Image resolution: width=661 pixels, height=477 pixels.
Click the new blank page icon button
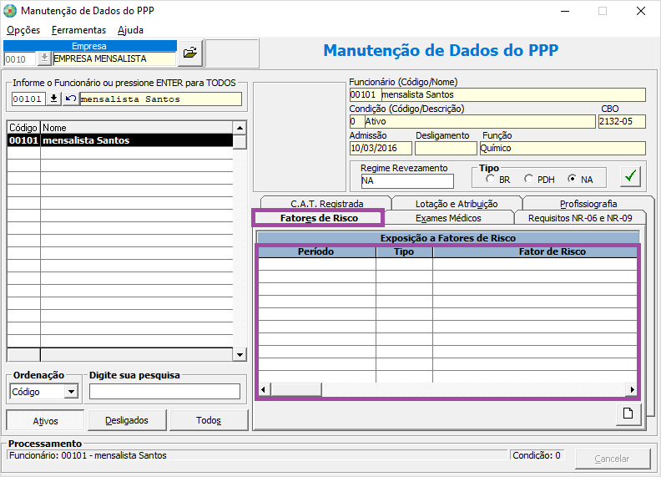tap(628, 414)
